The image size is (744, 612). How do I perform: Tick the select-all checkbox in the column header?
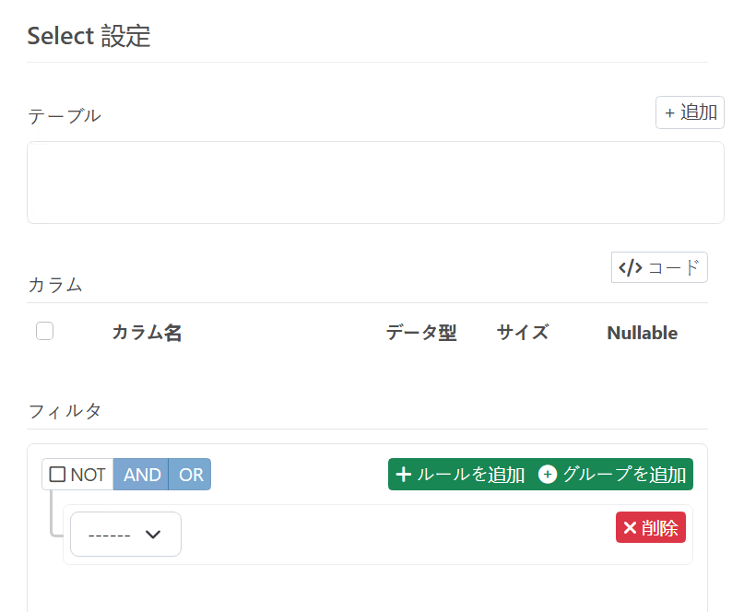pos(44,332)
